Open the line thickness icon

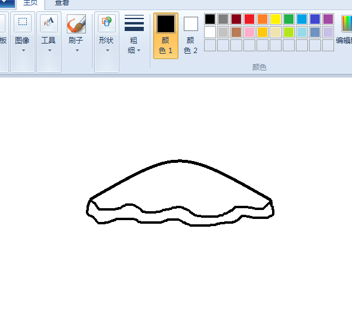(x=134, y=23)
